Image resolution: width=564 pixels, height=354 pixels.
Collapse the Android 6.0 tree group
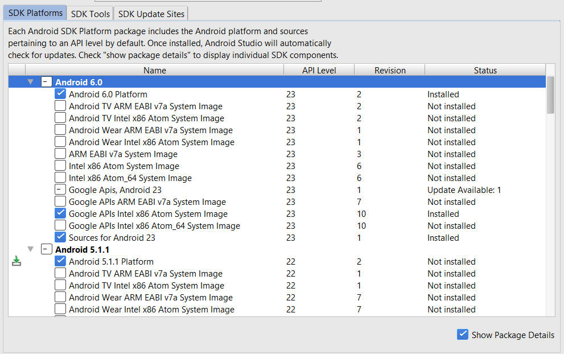31,82
